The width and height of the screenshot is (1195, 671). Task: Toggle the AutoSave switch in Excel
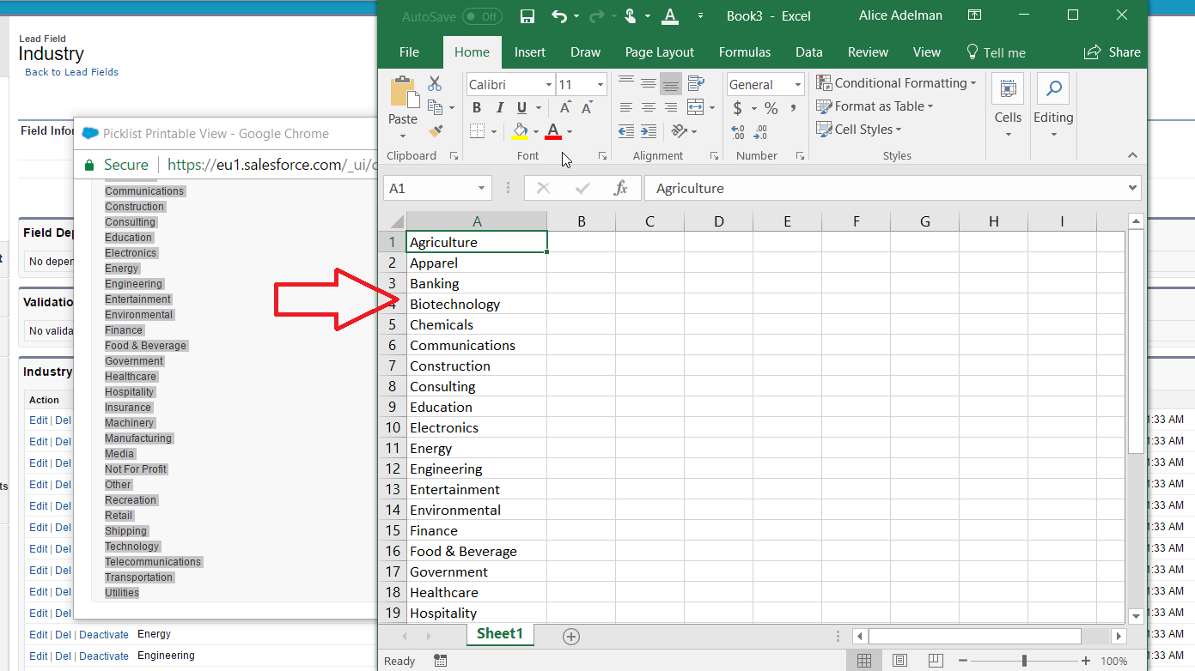[482, 16]
